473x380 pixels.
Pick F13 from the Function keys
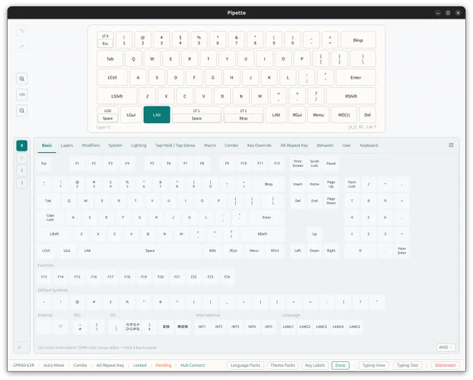click(x=44, y=276)
